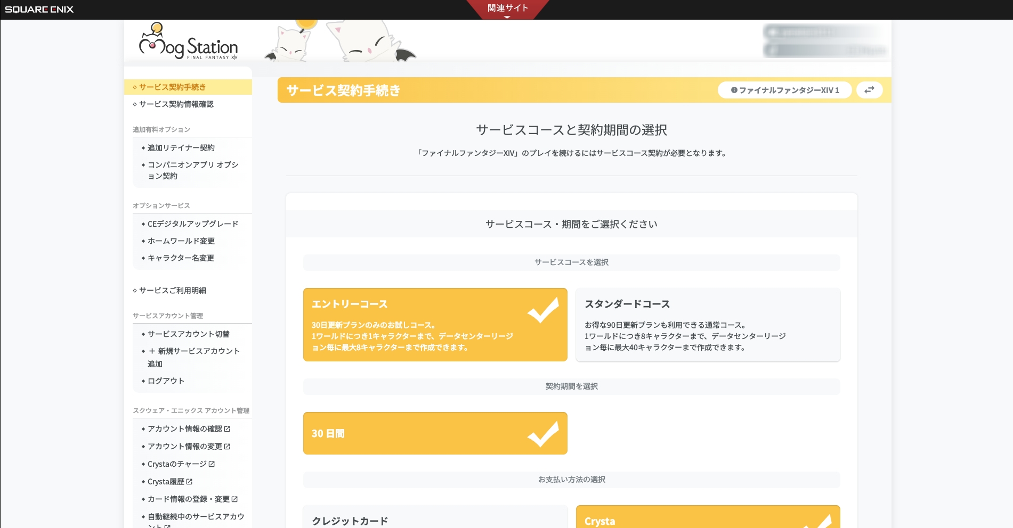Open コンパニオンアプリ オプション契約 link
The width and height of the screenshot is (1013, 528).
pos(192,170)
